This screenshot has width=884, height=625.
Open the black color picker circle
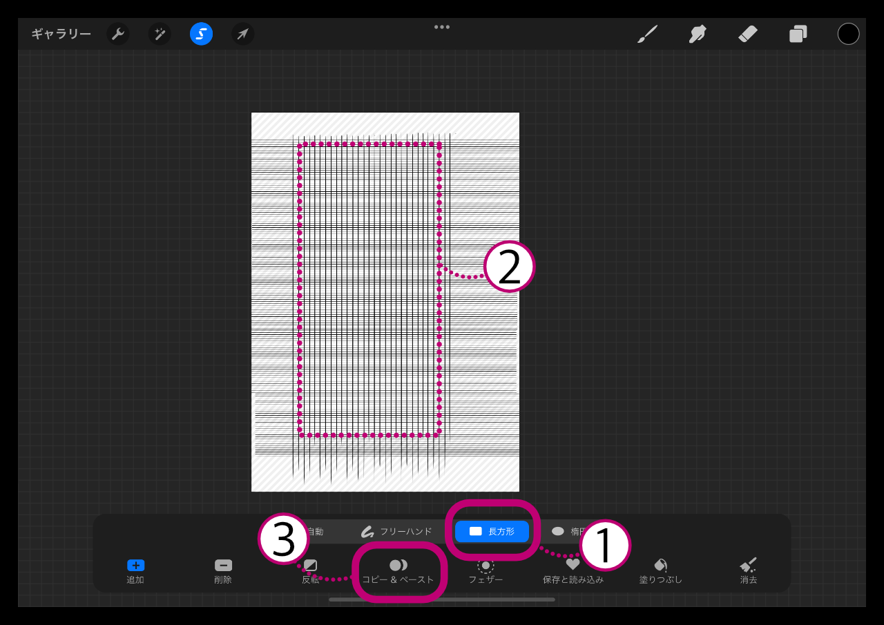[x=849, y=34]
